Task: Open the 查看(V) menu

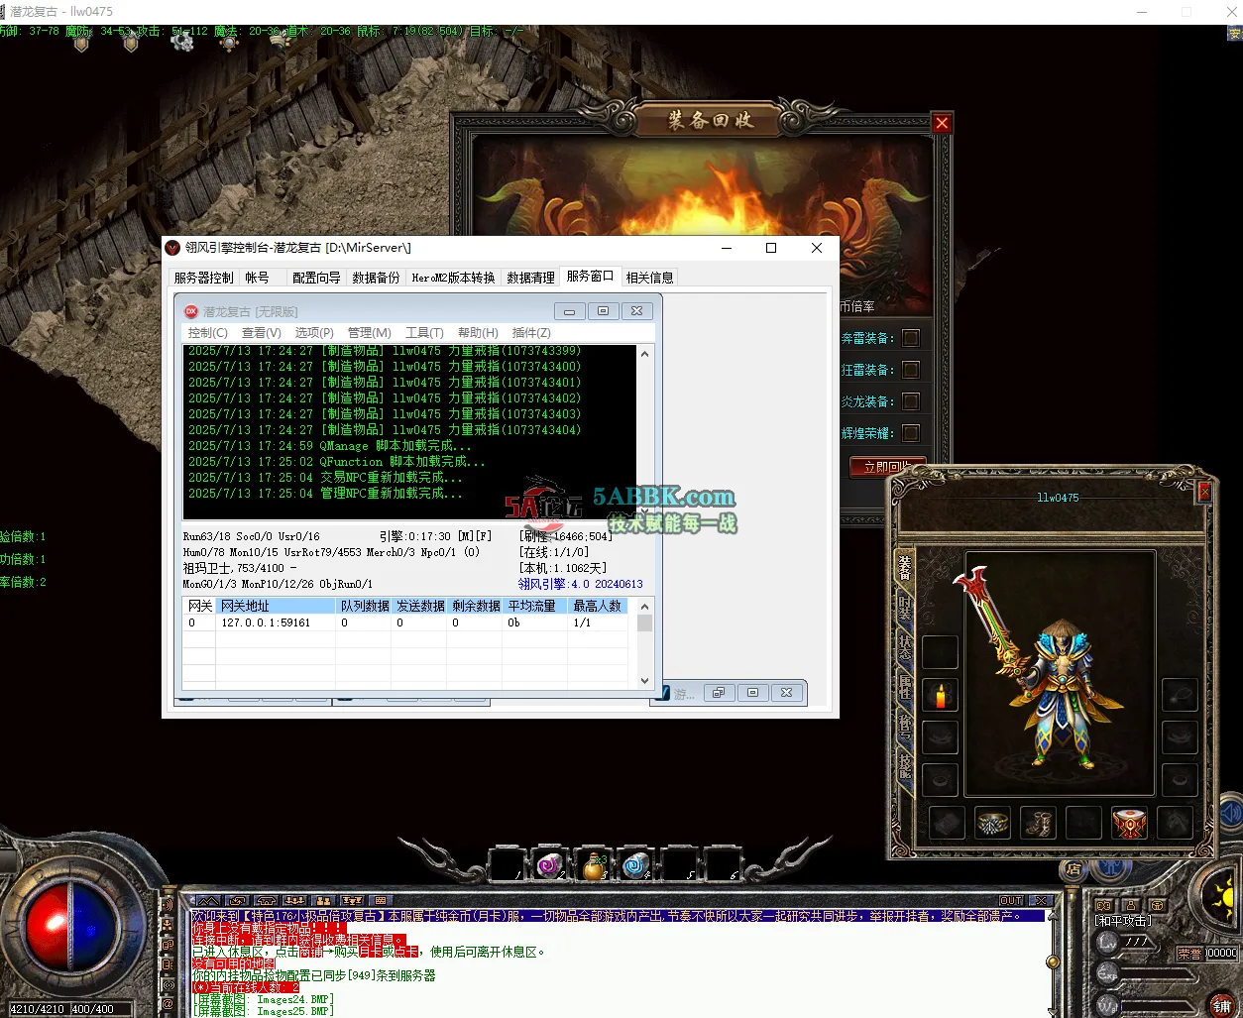Action: 262,333
